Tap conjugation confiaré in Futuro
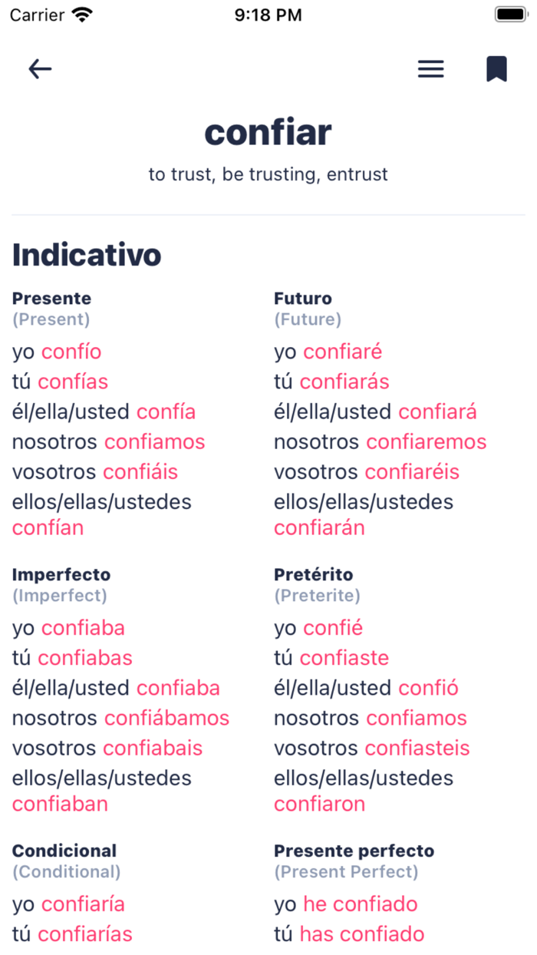537x955 pixels. (342, 352)
